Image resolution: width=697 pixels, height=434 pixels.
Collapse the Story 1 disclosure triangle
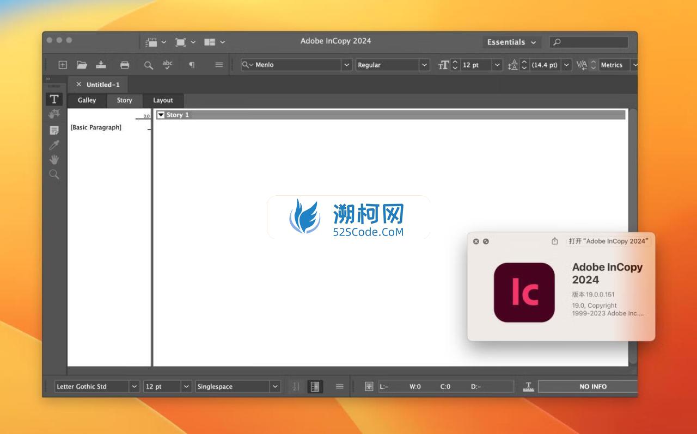(161, 115)
